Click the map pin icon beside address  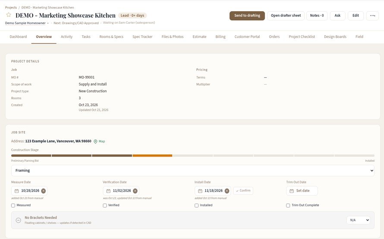click(95, 142)
